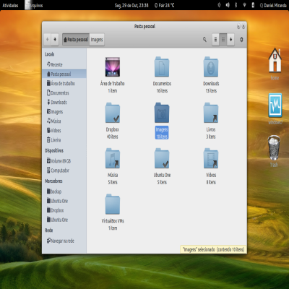Viewport: 289px width, 289px height.
Task: Switch to icon grid view mode
Action: [223, 40]
